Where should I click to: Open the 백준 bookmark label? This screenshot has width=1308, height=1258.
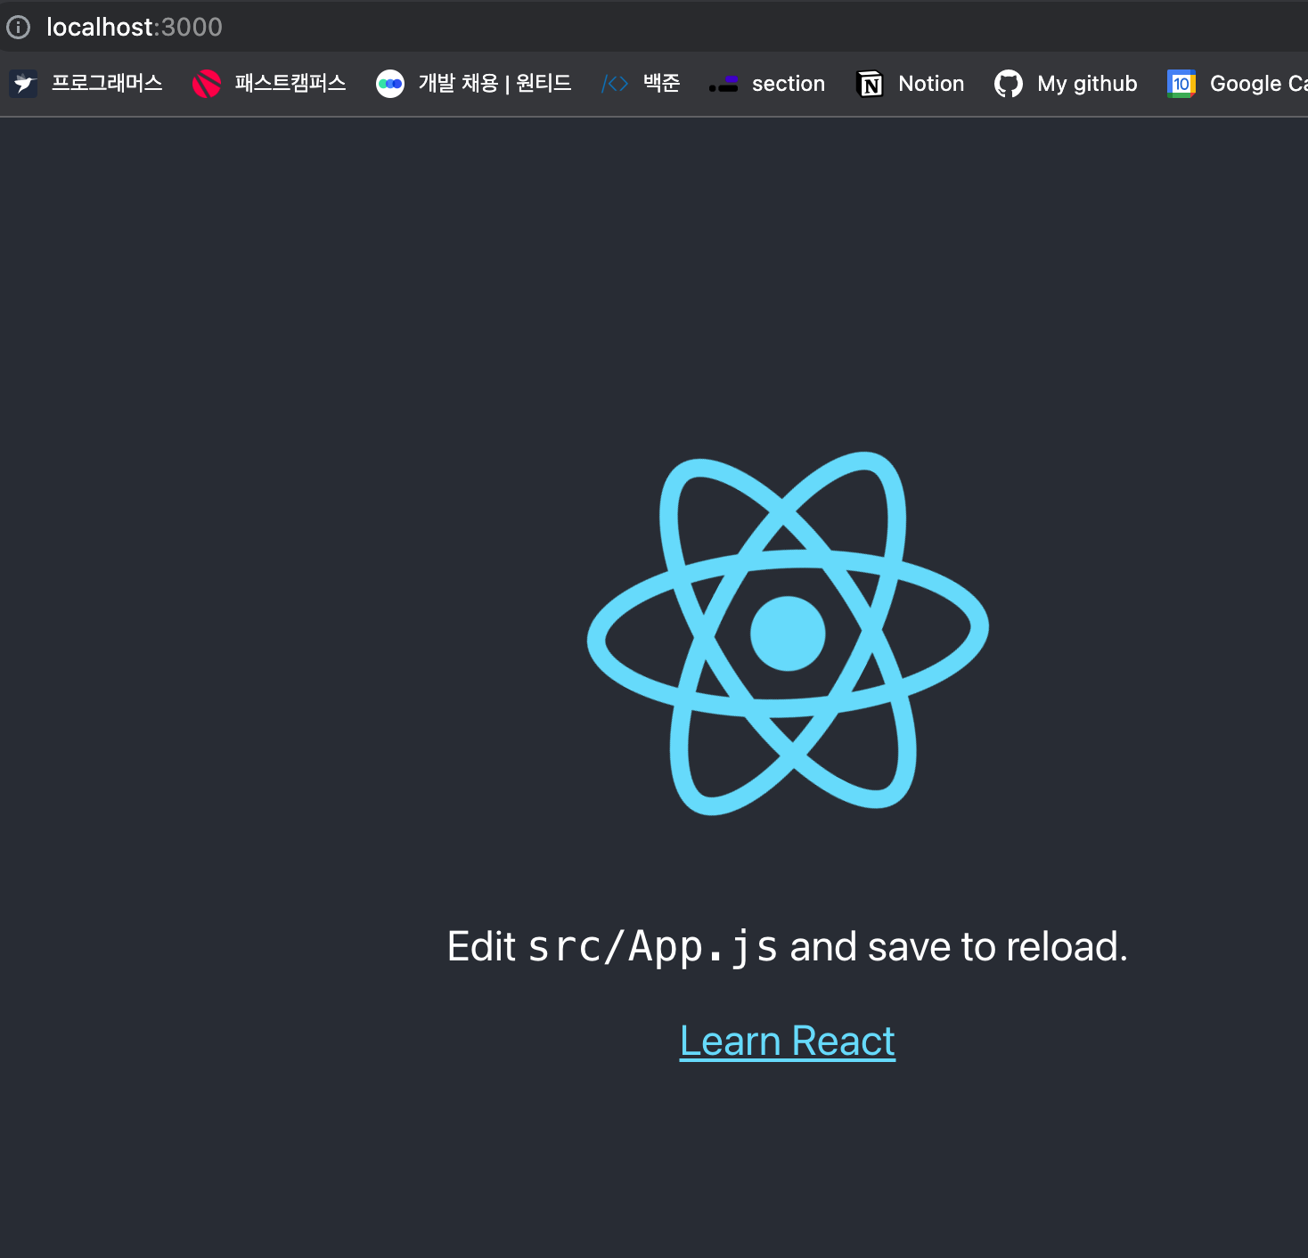(x=662, y=83)
